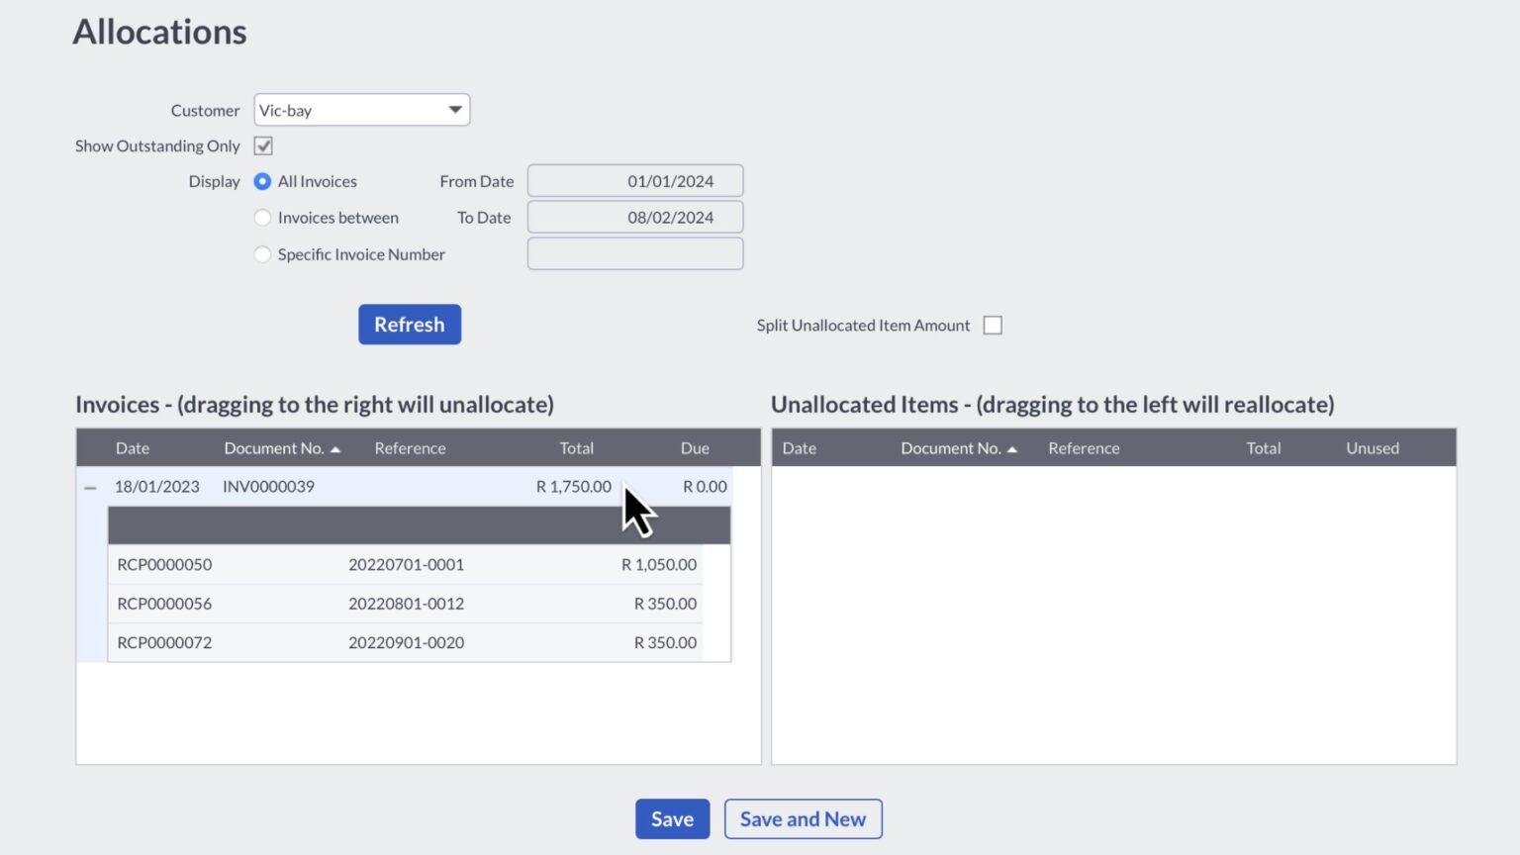Select the Invoices between radio button
The image size is (1520, 855).
click(x=262, y=217)
